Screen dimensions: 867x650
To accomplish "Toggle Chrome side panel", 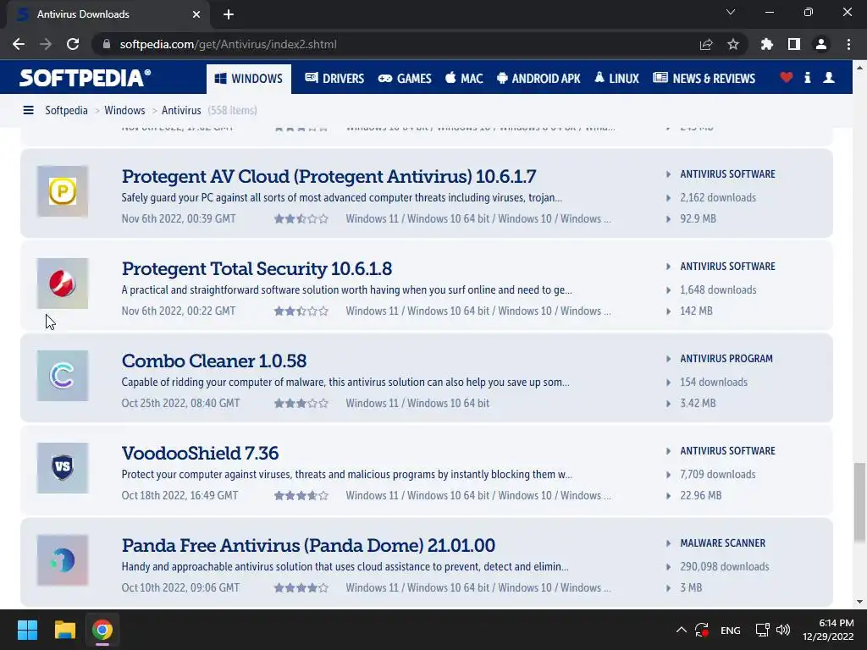I will (794, 44).
